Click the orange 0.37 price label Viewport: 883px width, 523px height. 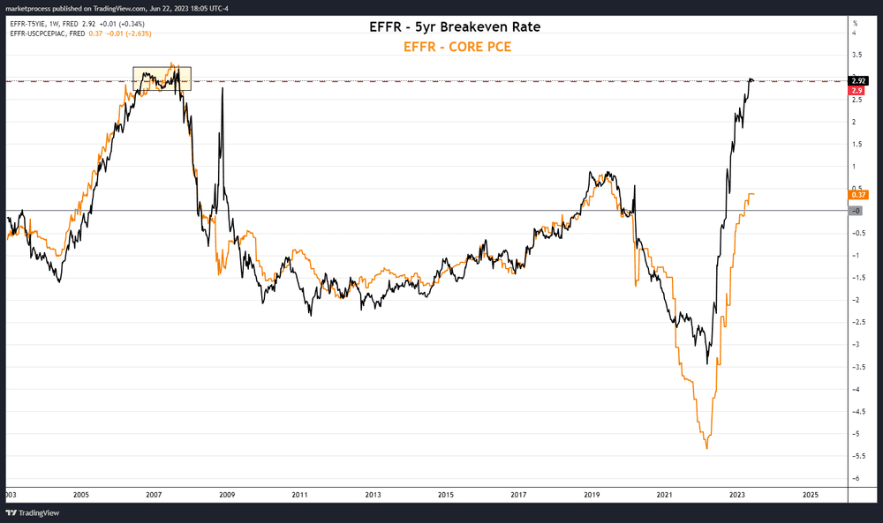(857, 194)
